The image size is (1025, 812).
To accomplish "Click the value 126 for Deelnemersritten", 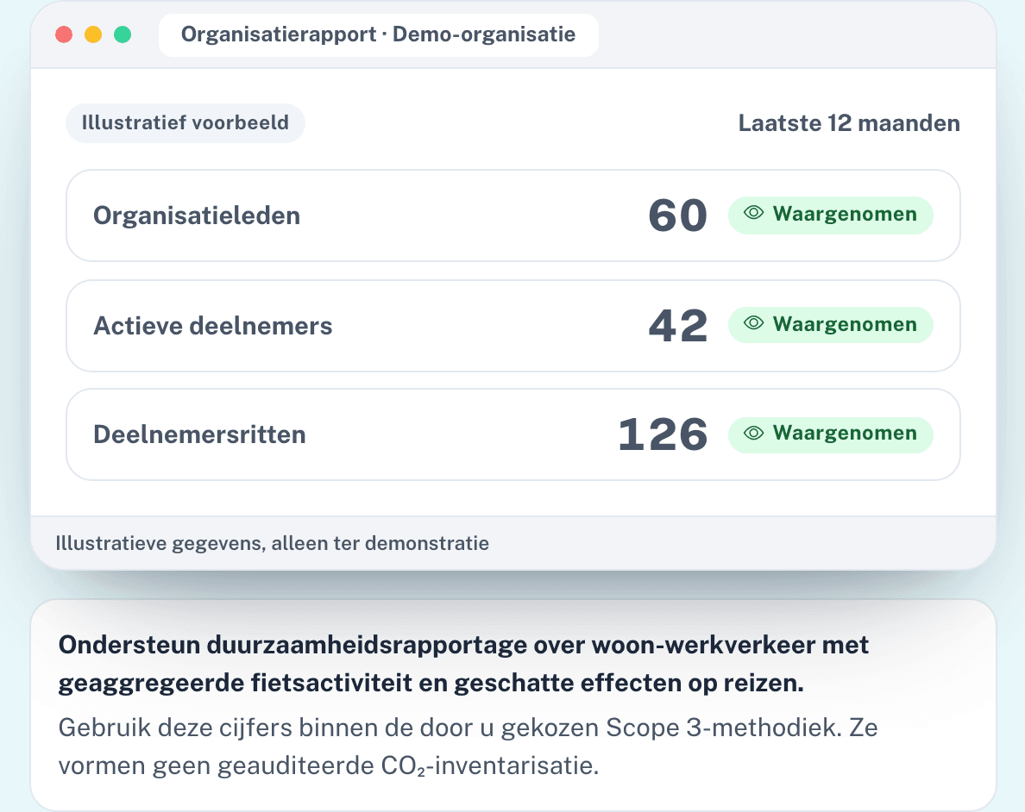I will point(663,434).
